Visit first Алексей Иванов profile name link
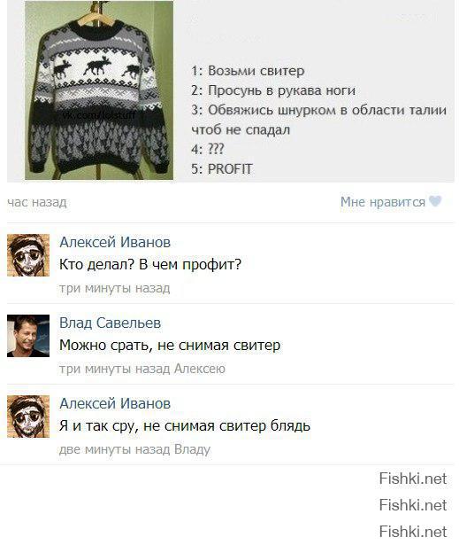459x545 pixels. tap(115, 242)
